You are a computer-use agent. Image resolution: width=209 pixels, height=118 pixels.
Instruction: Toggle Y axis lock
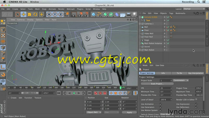click(55, 14)
